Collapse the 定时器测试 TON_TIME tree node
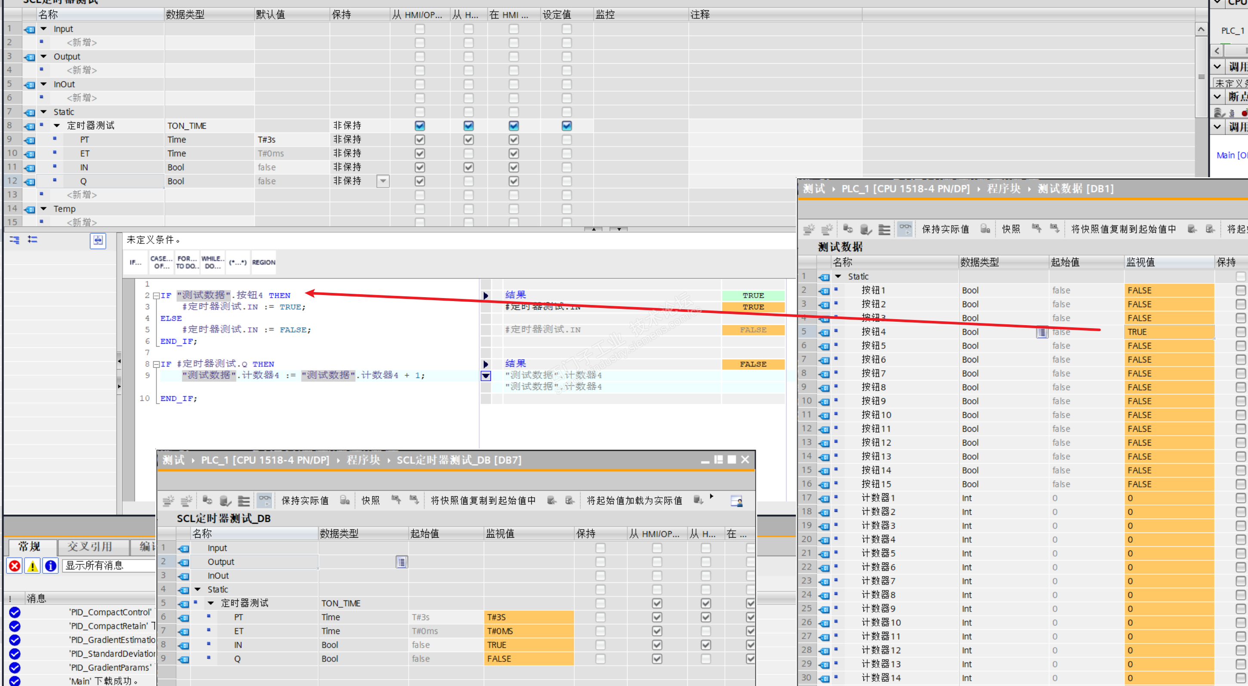1248x686 pixels. [57, 126]
